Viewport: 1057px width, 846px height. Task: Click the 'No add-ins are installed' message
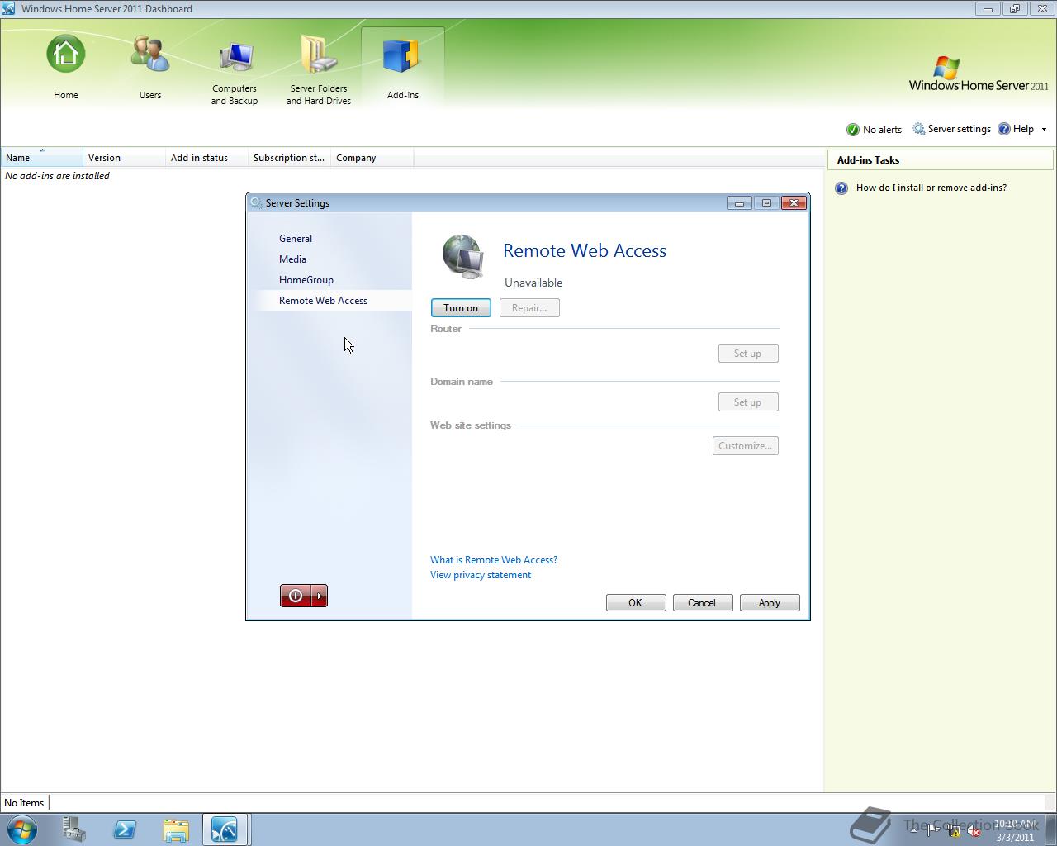[x=57, y=176]
